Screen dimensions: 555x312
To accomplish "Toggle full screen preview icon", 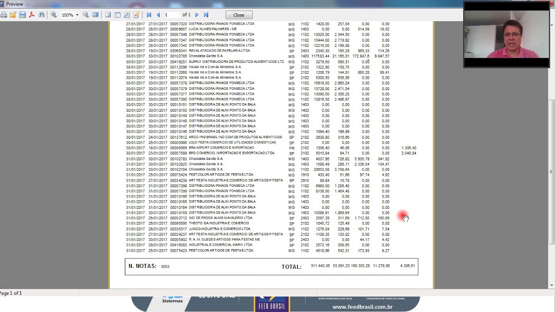I will (x=95, y=15).
